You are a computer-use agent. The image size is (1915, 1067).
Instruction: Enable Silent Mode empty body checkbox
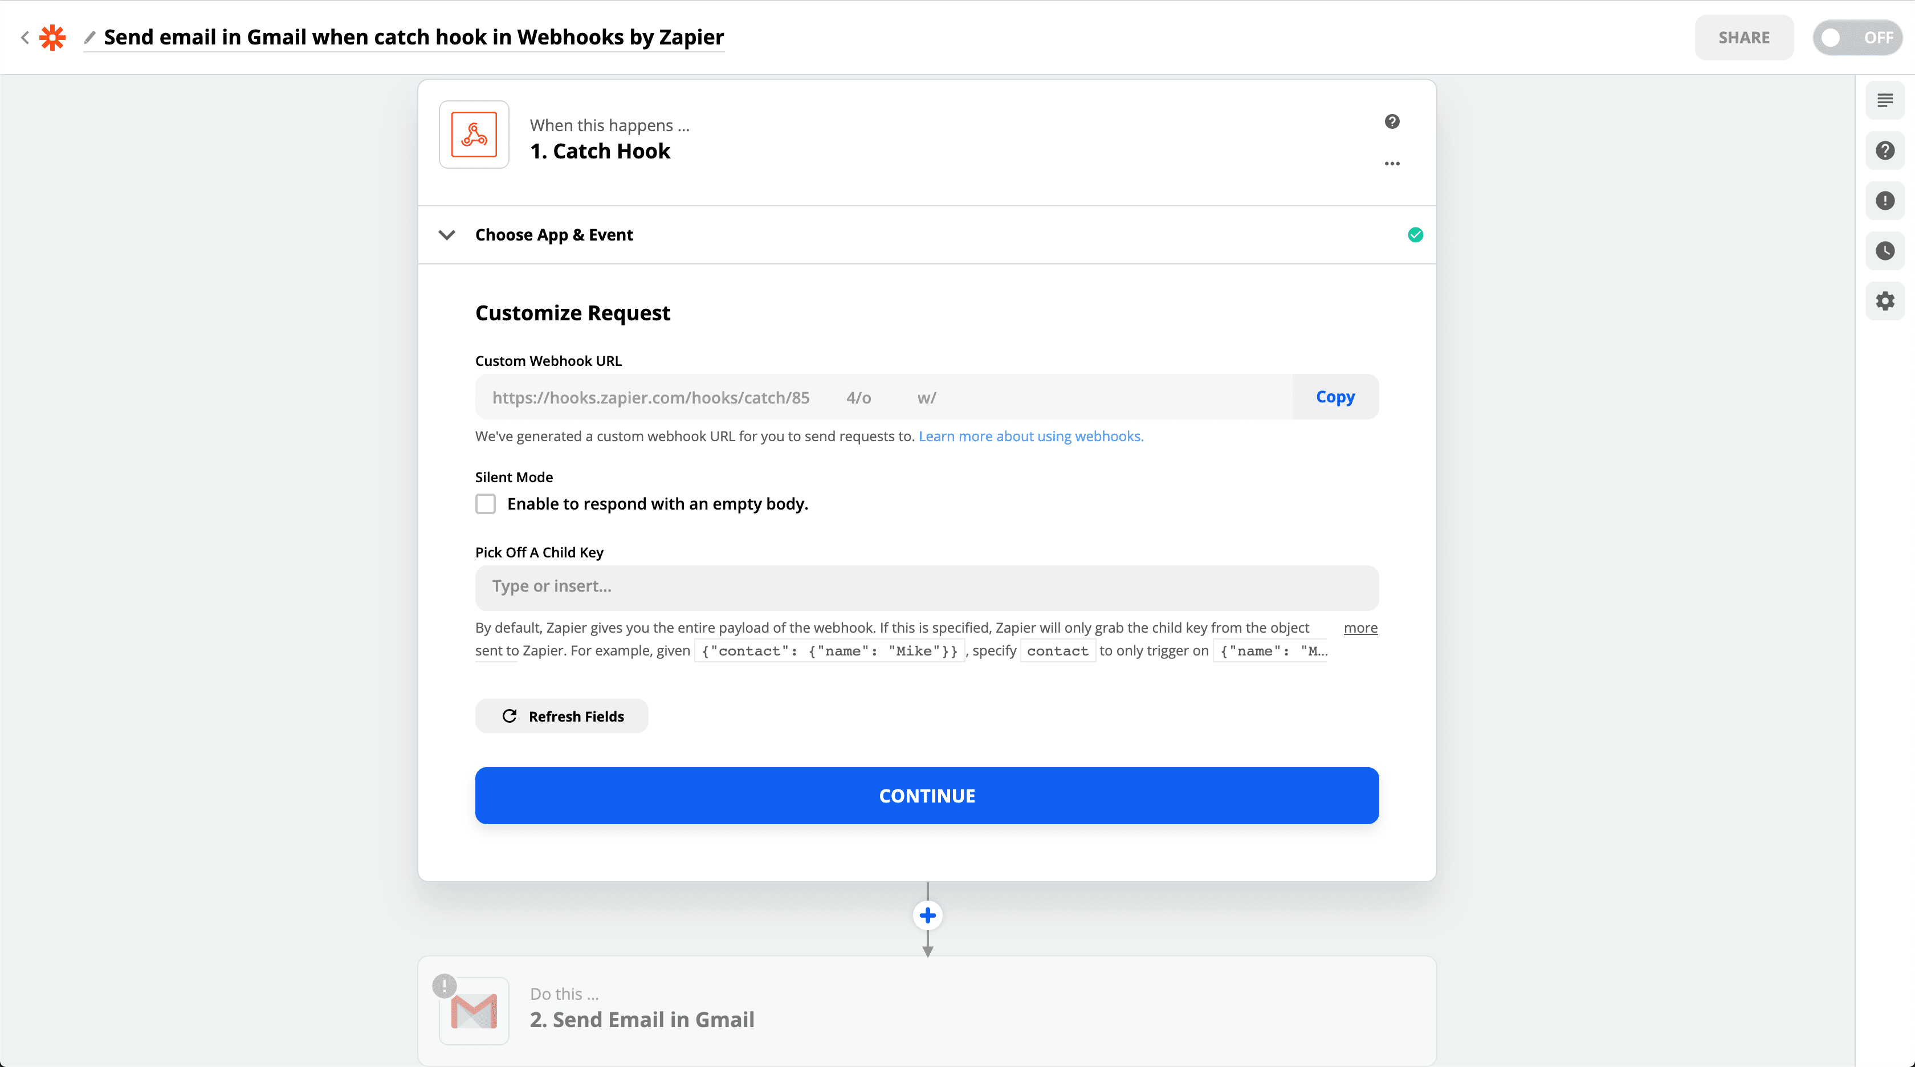[486, 504]
